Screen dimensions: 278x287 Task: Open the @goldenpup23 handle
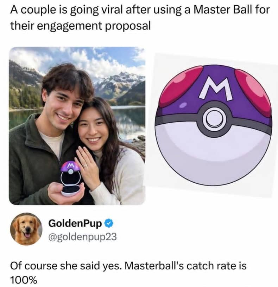(82, 237)
